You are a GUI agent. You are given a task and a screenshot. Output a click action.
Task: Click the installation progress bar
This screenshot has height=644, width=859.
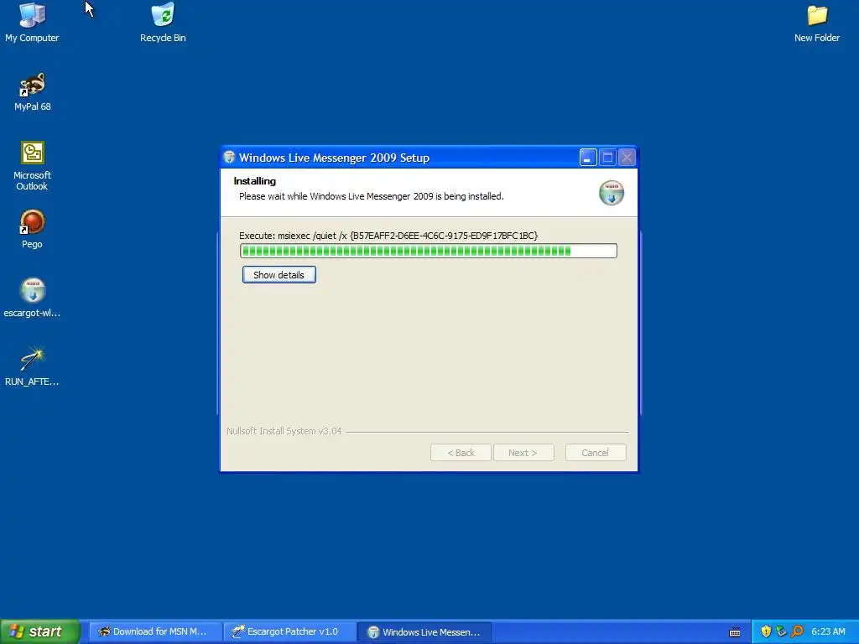[429, 251]
